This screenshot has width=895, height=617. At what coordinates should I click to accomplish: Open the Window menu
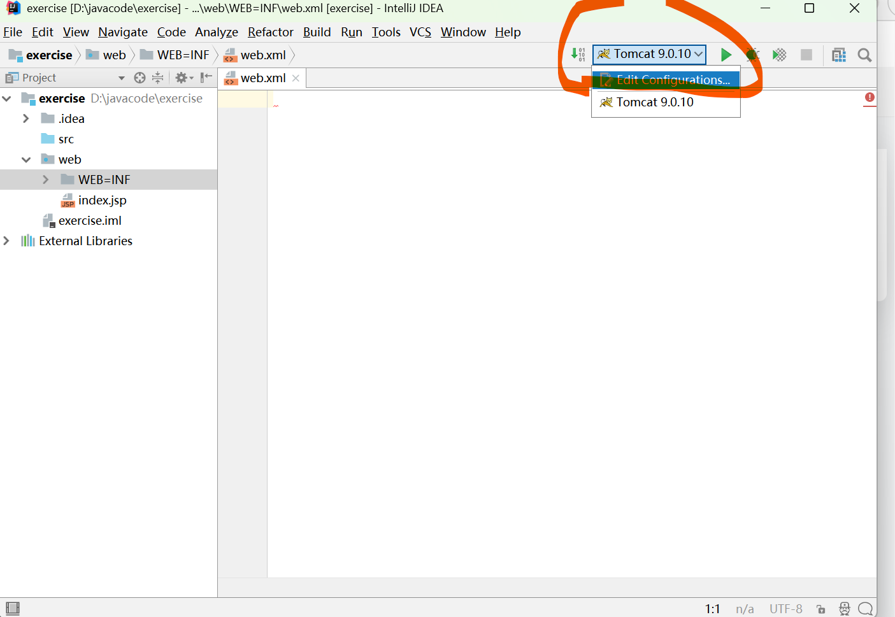tap(463, 32)
